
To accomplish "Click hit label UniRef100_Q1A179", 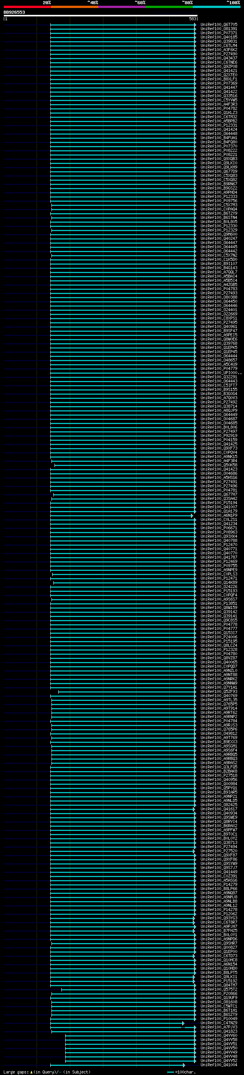I will click(218, 511).
